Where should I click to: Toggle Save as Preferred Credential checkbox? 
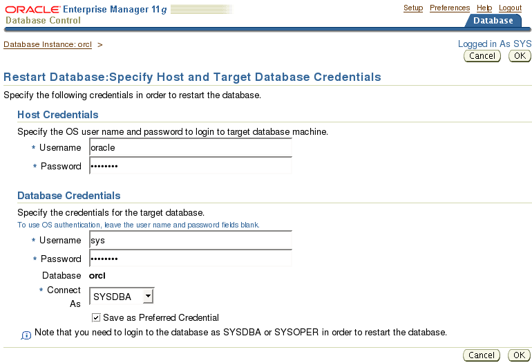96,317
